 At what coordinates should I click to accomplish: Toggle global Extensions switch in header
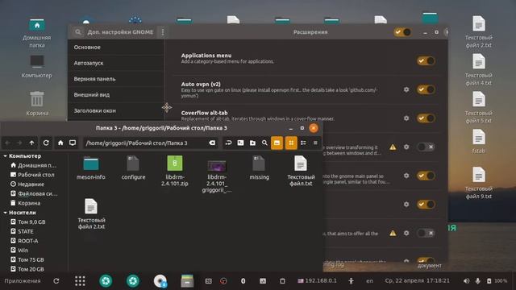point(402,32)
